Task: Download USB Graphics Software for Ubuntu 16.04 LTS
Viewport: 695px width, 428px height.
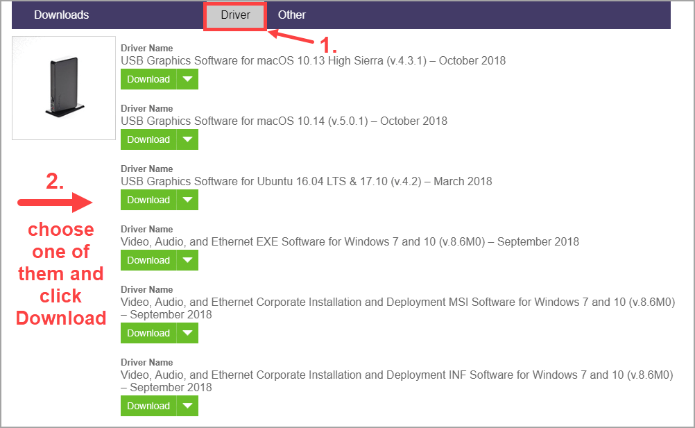Action: [x=148, y=199]
